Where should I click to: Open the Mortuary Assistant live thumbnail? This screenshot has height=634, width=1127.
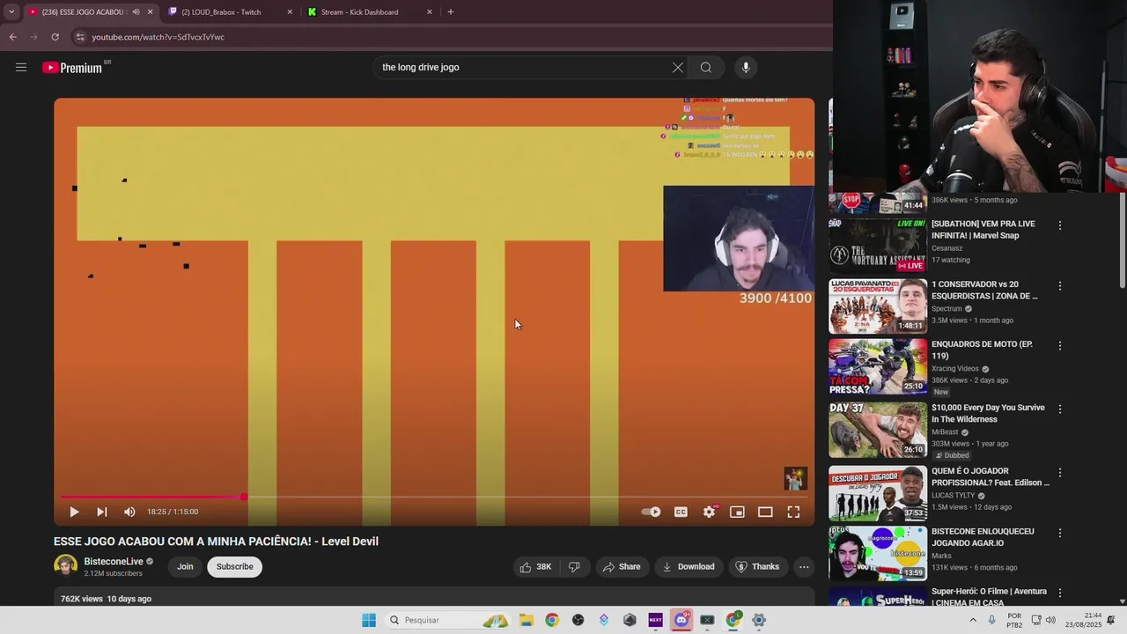coord(878,245)
